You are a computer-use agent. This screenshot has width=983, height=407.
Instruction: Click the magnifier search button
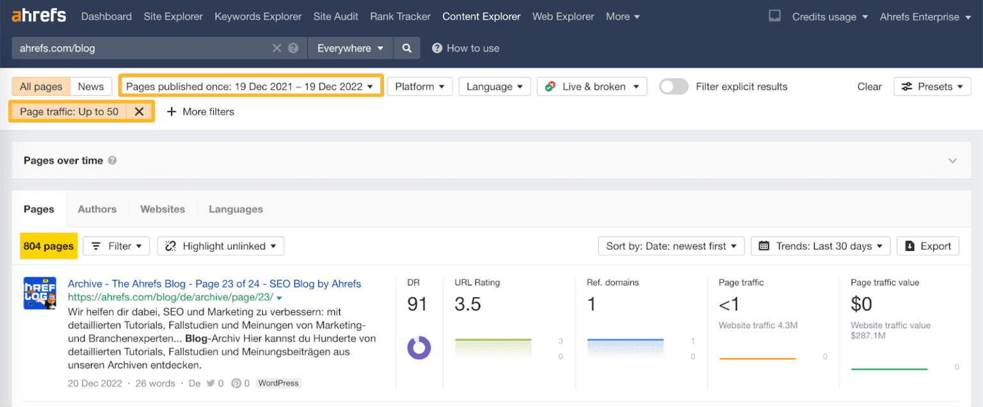407,48
